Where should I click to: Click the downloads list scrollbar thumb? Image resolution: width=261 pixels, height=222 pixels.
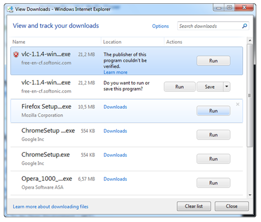coord(250,95)
